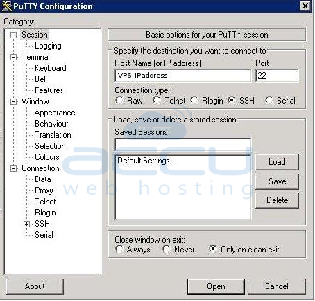Open the Logging category
The image size is (315, 301).
coord(48,46)
